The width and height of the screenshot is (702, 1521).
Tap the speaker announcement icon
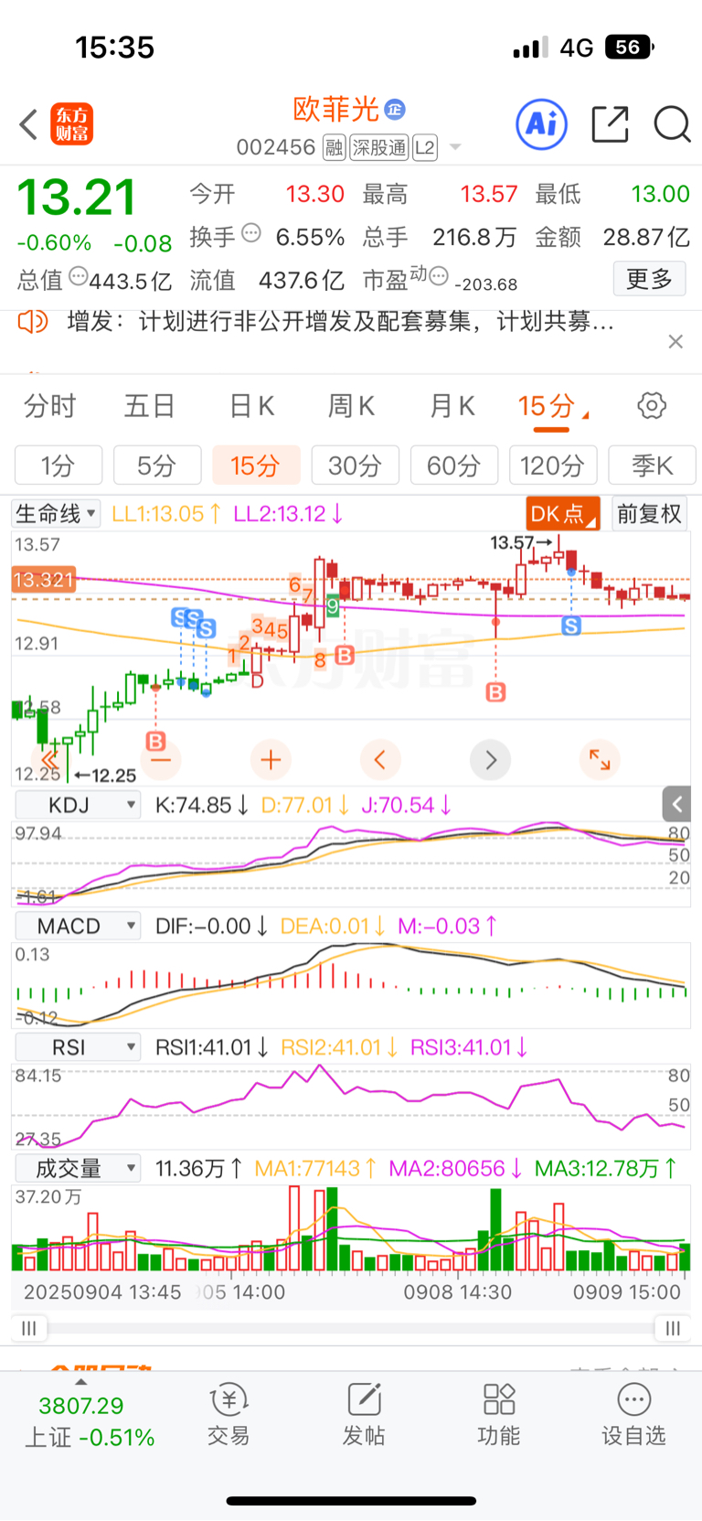pyautogui.click(x=33, y=322)
